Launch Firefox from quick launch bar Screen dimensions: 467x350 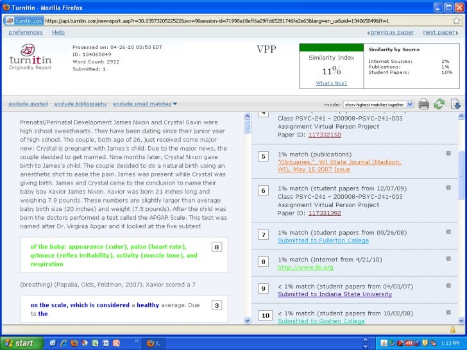click(x=74, y=343)
